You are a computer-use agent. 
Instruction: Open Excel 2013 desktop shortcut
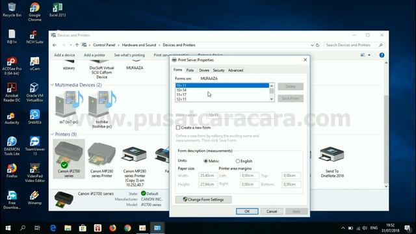[57, 10]
